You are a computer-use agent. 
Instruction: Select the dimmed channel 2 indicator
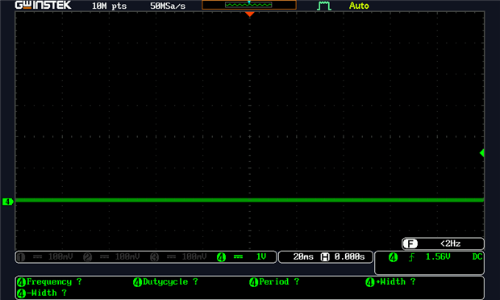tap(88, 257)
